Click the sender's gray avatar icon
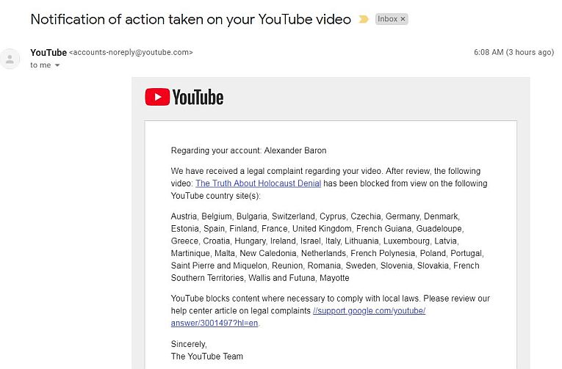The image size is (562, 369). [10, 59]
